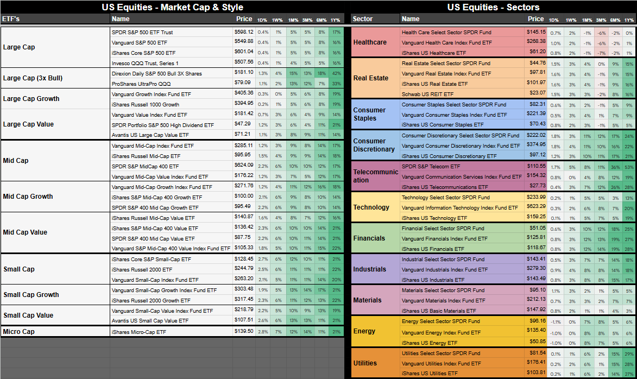The width and height of the screenshot is (637, 379).
Task: Click SPDR S&P MidCap 400 ETF name
Action: (145, 167)
